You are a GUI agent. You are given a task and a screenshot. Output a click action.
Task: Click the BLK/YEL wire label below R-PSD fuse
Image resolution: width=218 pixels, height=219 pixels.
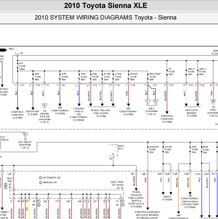101,95
